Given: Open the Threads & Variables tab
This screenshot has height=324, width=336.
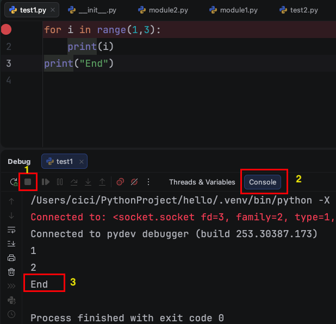Looking at the screenshot, I should click(202, 182).
